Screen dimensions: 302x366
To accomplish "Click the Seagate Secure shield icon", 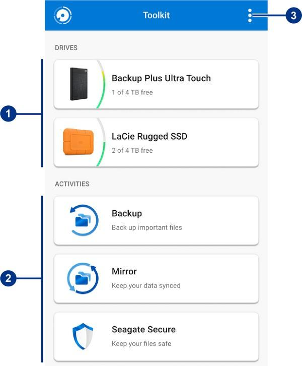I will click(83, 336).
